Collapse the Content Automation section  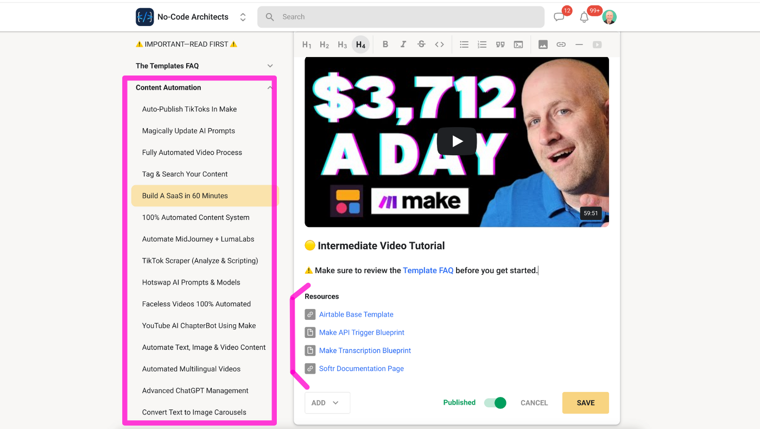[x=270, y=87]
